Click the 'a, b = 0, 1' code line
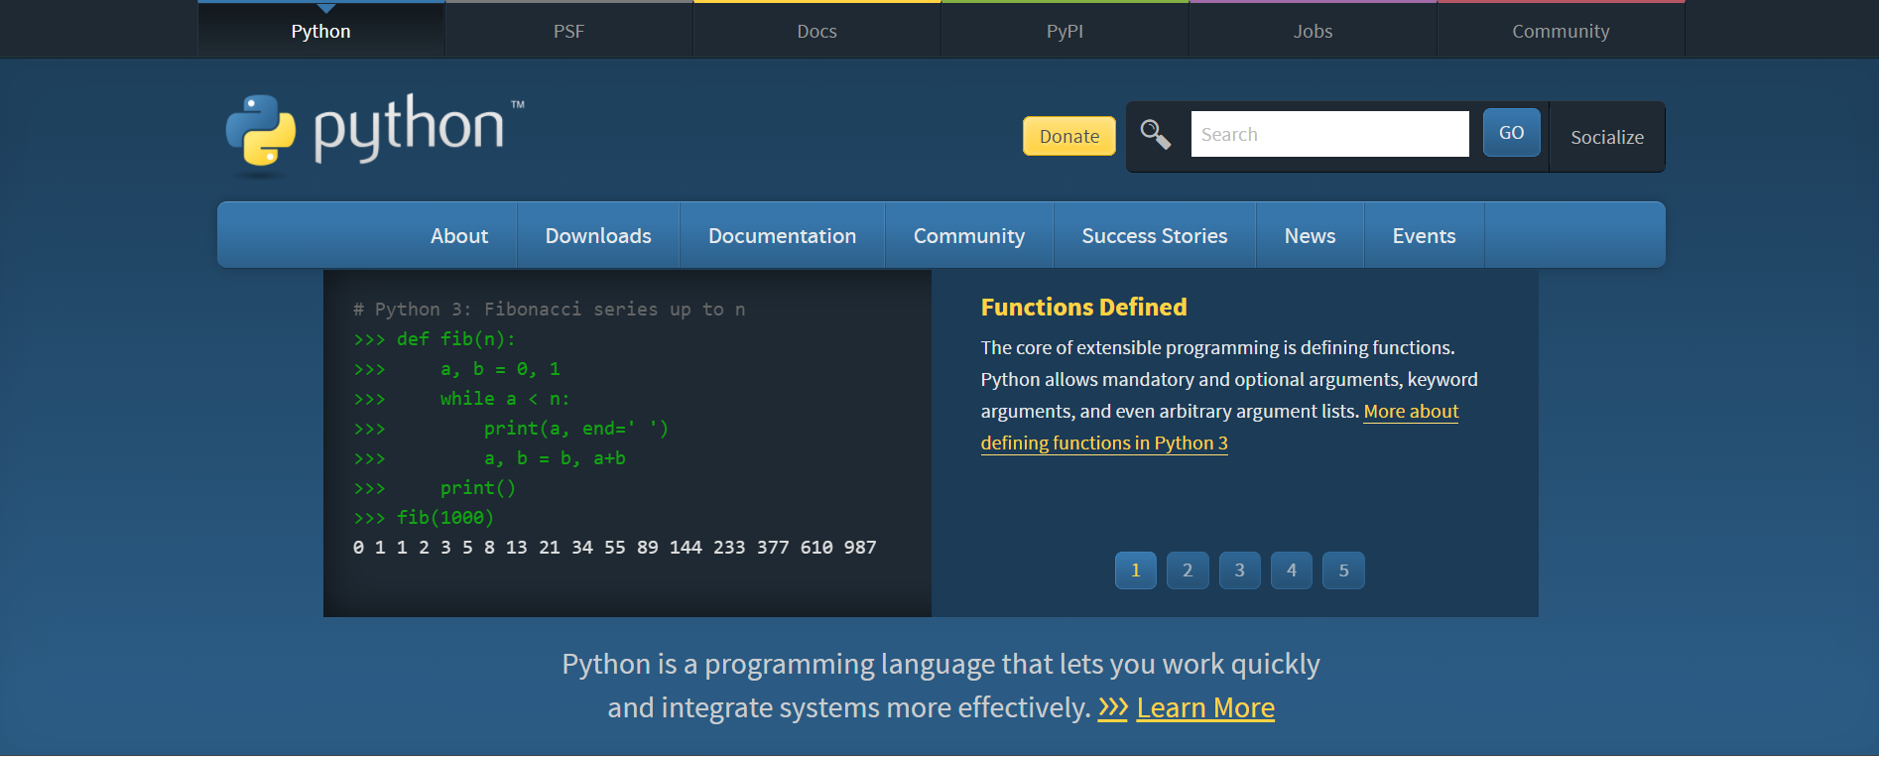 (501, 369)
